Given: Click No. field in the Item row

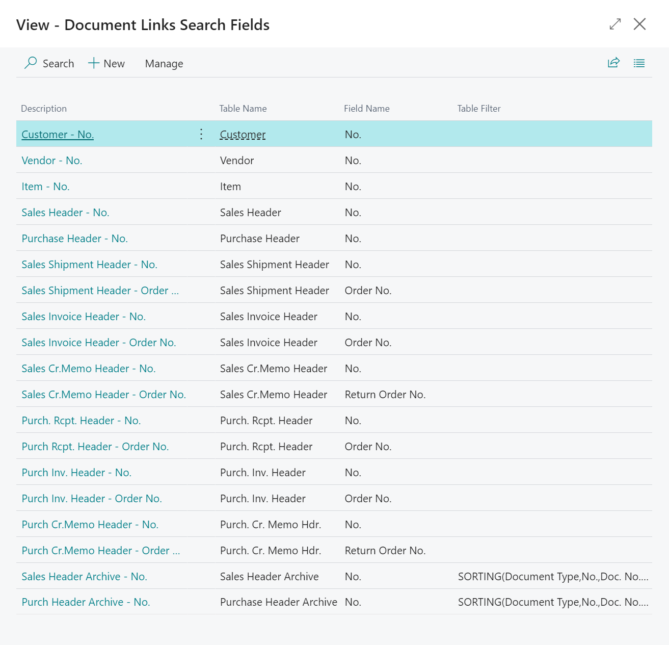Looking at the screenshot, I should click(x=353, y=187).
